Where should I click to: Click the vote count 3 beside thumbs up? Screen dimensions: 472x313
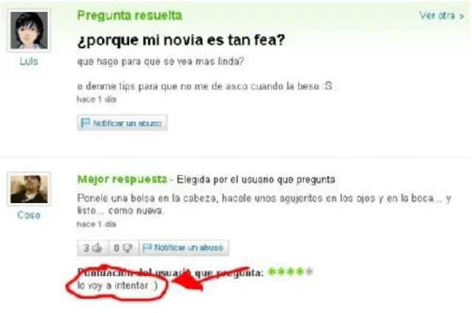86,248
